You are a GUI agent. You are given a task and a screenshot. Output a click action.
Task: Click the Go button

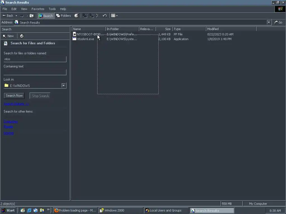(278, 22)
